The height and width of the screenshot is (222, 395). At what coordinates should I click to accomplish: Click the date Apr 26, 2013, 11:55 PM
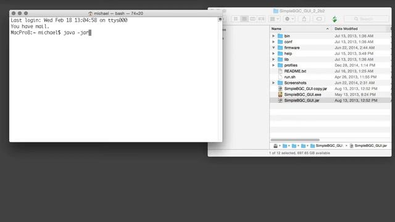(355, 77)
